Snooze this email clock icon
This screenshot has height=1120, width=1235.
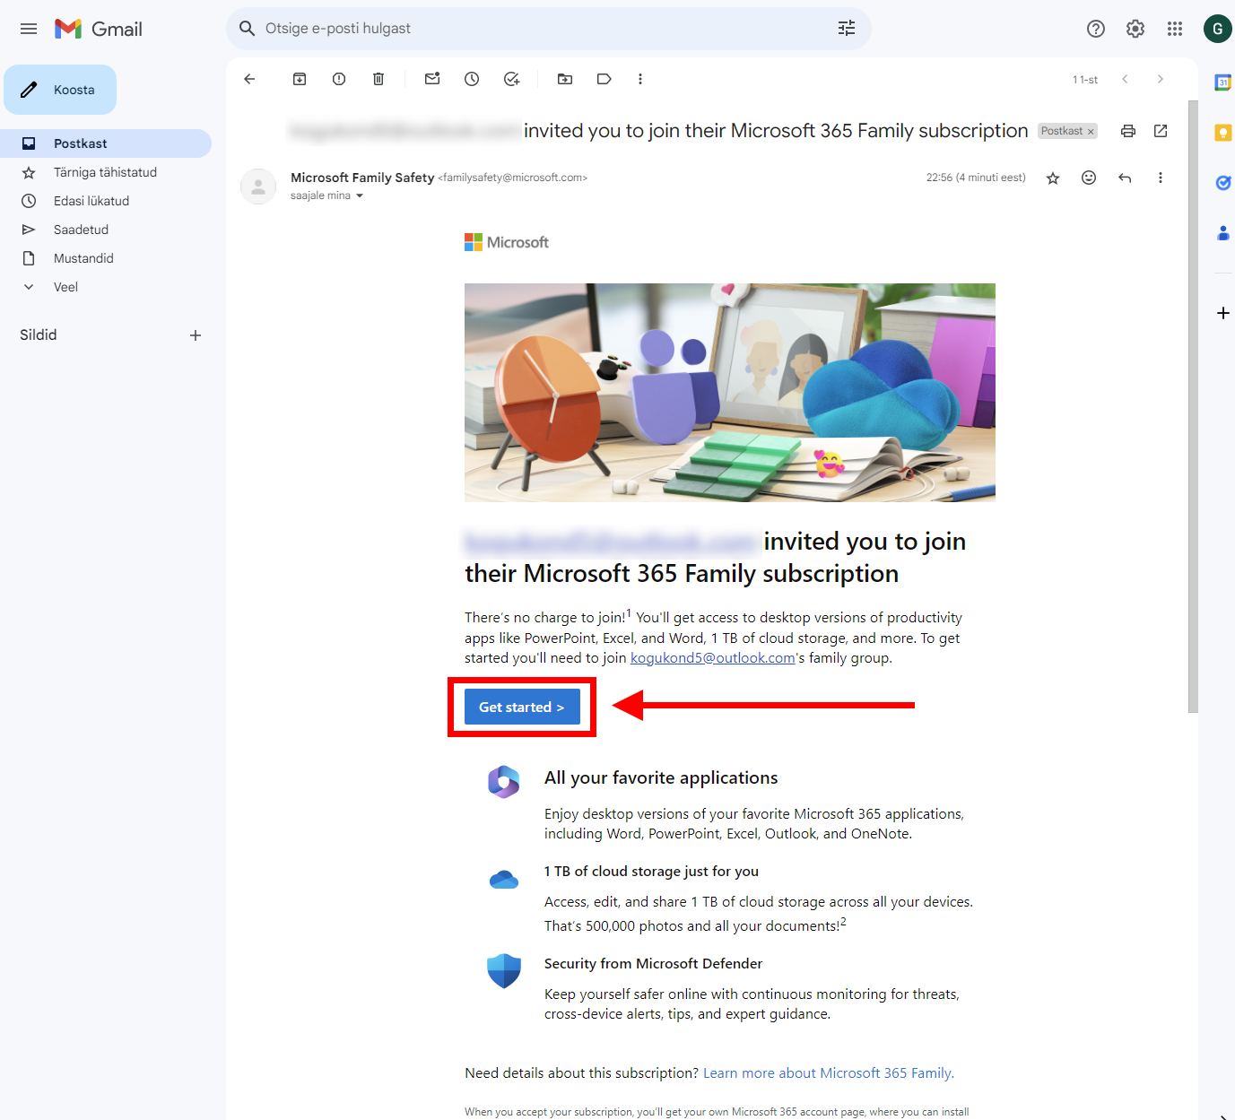[472, 79]
